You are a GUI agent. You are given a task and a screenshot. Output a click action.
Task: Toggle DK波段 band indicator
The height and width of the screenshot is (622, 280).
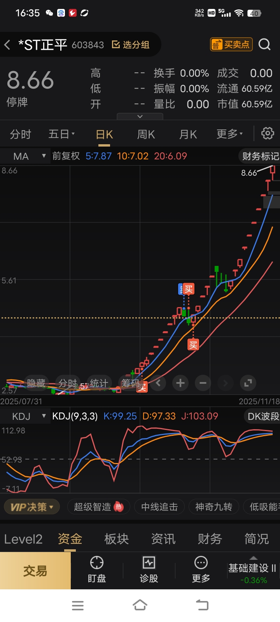coord(263,416)
